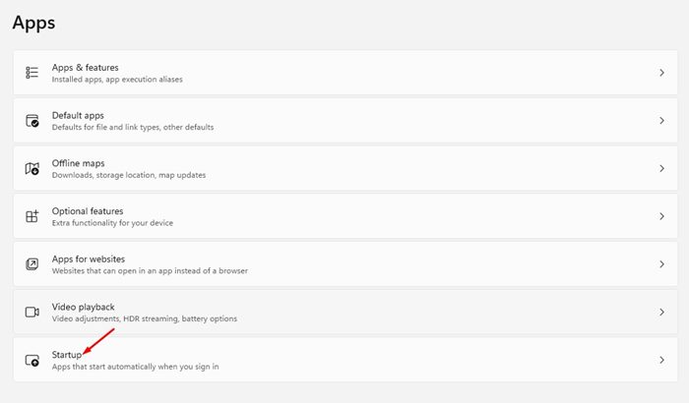Click 'Downloads, storage location, map updates' description

pyautogui.click(x=127, y=176)
